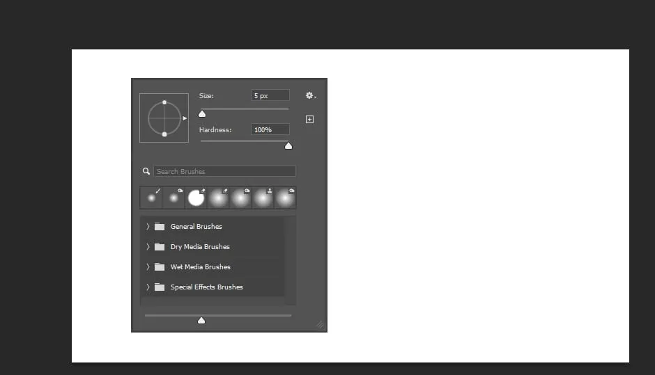This screenshot has width=655, height=375.
Task: Click the Size slider handle
Action: click(202, 114)
